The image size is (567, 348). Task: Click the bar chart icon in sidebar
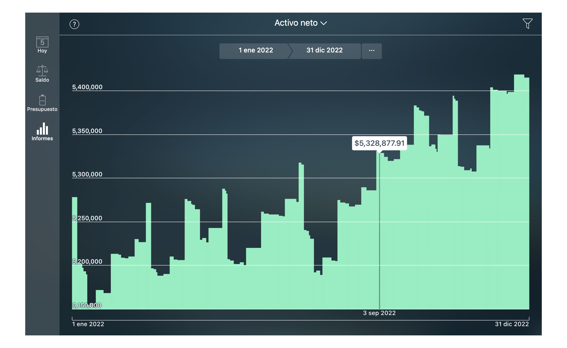point(42,129)
